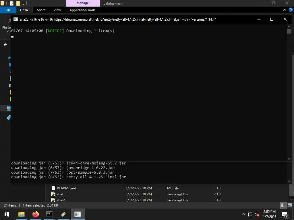Select This PC icon in Explorer sidebar
The width and height of the screenshot is (294, 220).
click(9, 108)
